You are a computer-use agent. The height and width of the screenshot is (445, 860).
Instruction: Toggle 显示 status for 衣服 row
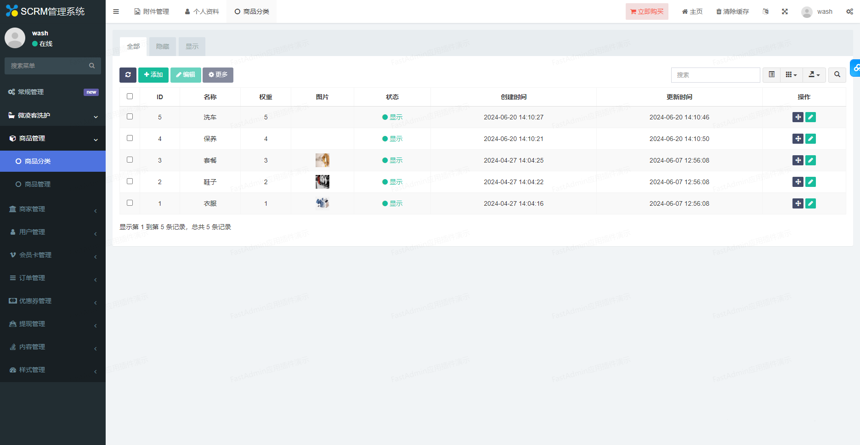click(392, 203)
